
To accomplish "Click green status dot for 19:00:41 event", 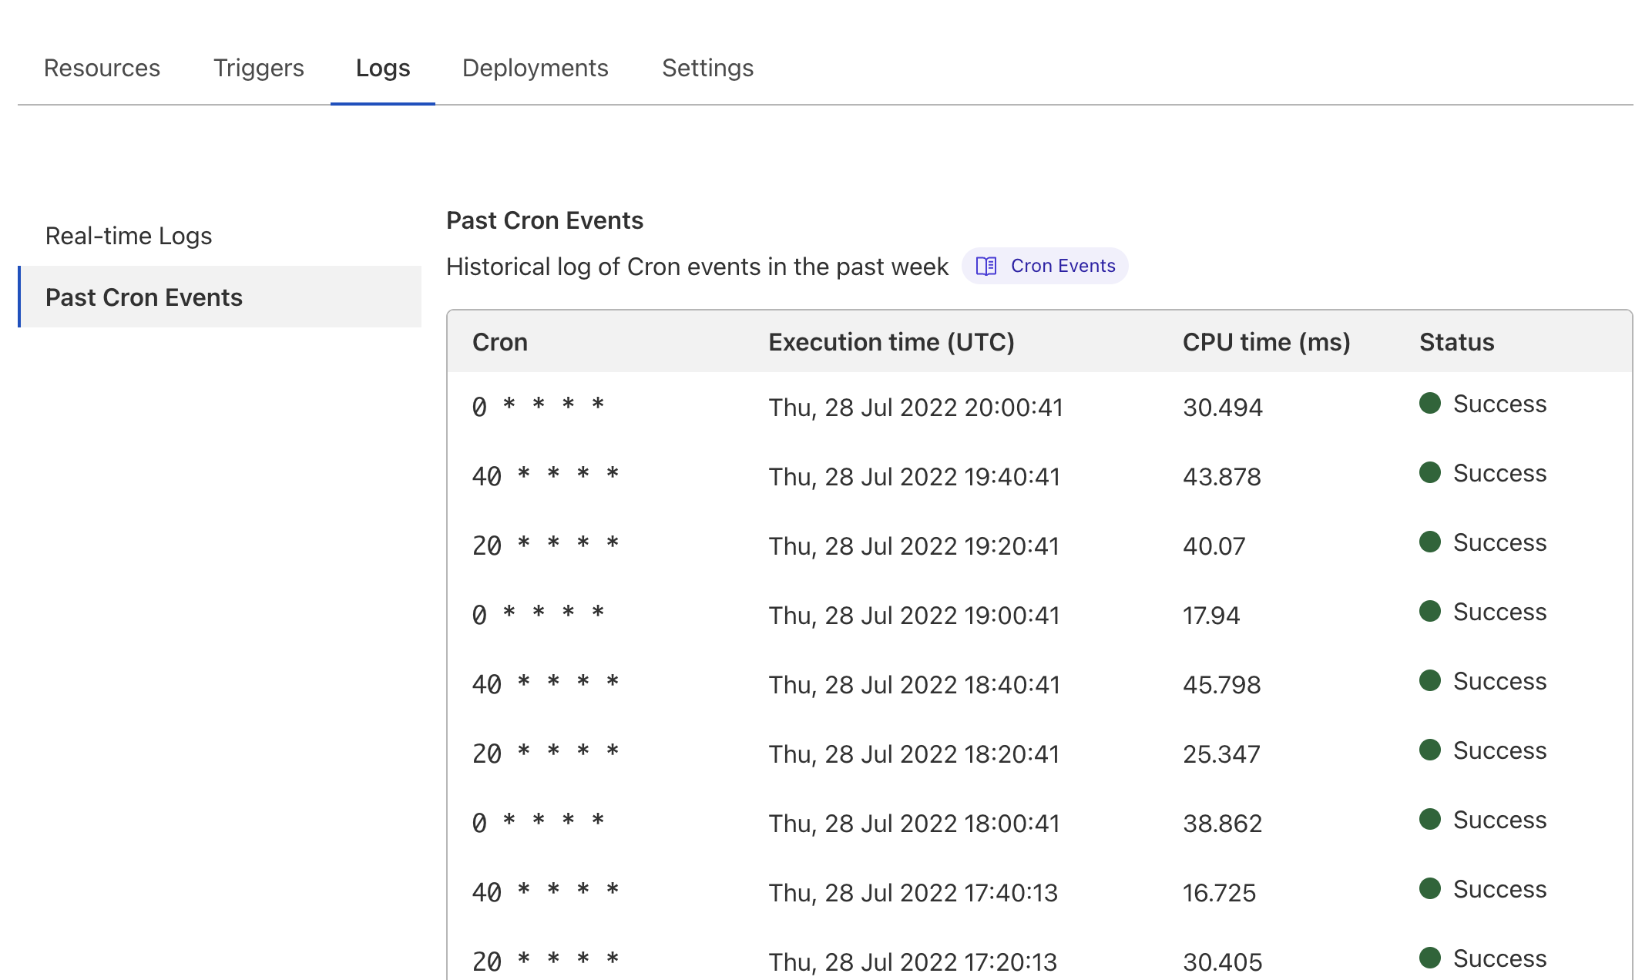I will [1430, 611].
